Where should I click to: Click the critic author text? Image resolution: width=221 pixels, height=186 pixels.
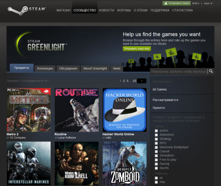coord(109,138)
